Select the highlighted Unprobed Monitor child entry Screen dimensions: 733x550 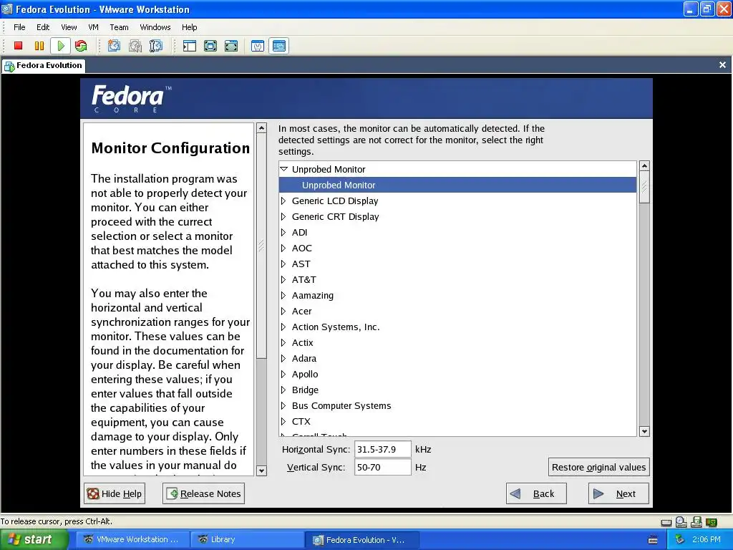[x=457, y=185]
